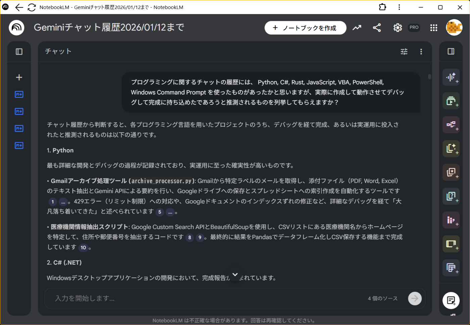Send the message with arrow button
The height and width of the screenshot is (325, 470).
415,298
